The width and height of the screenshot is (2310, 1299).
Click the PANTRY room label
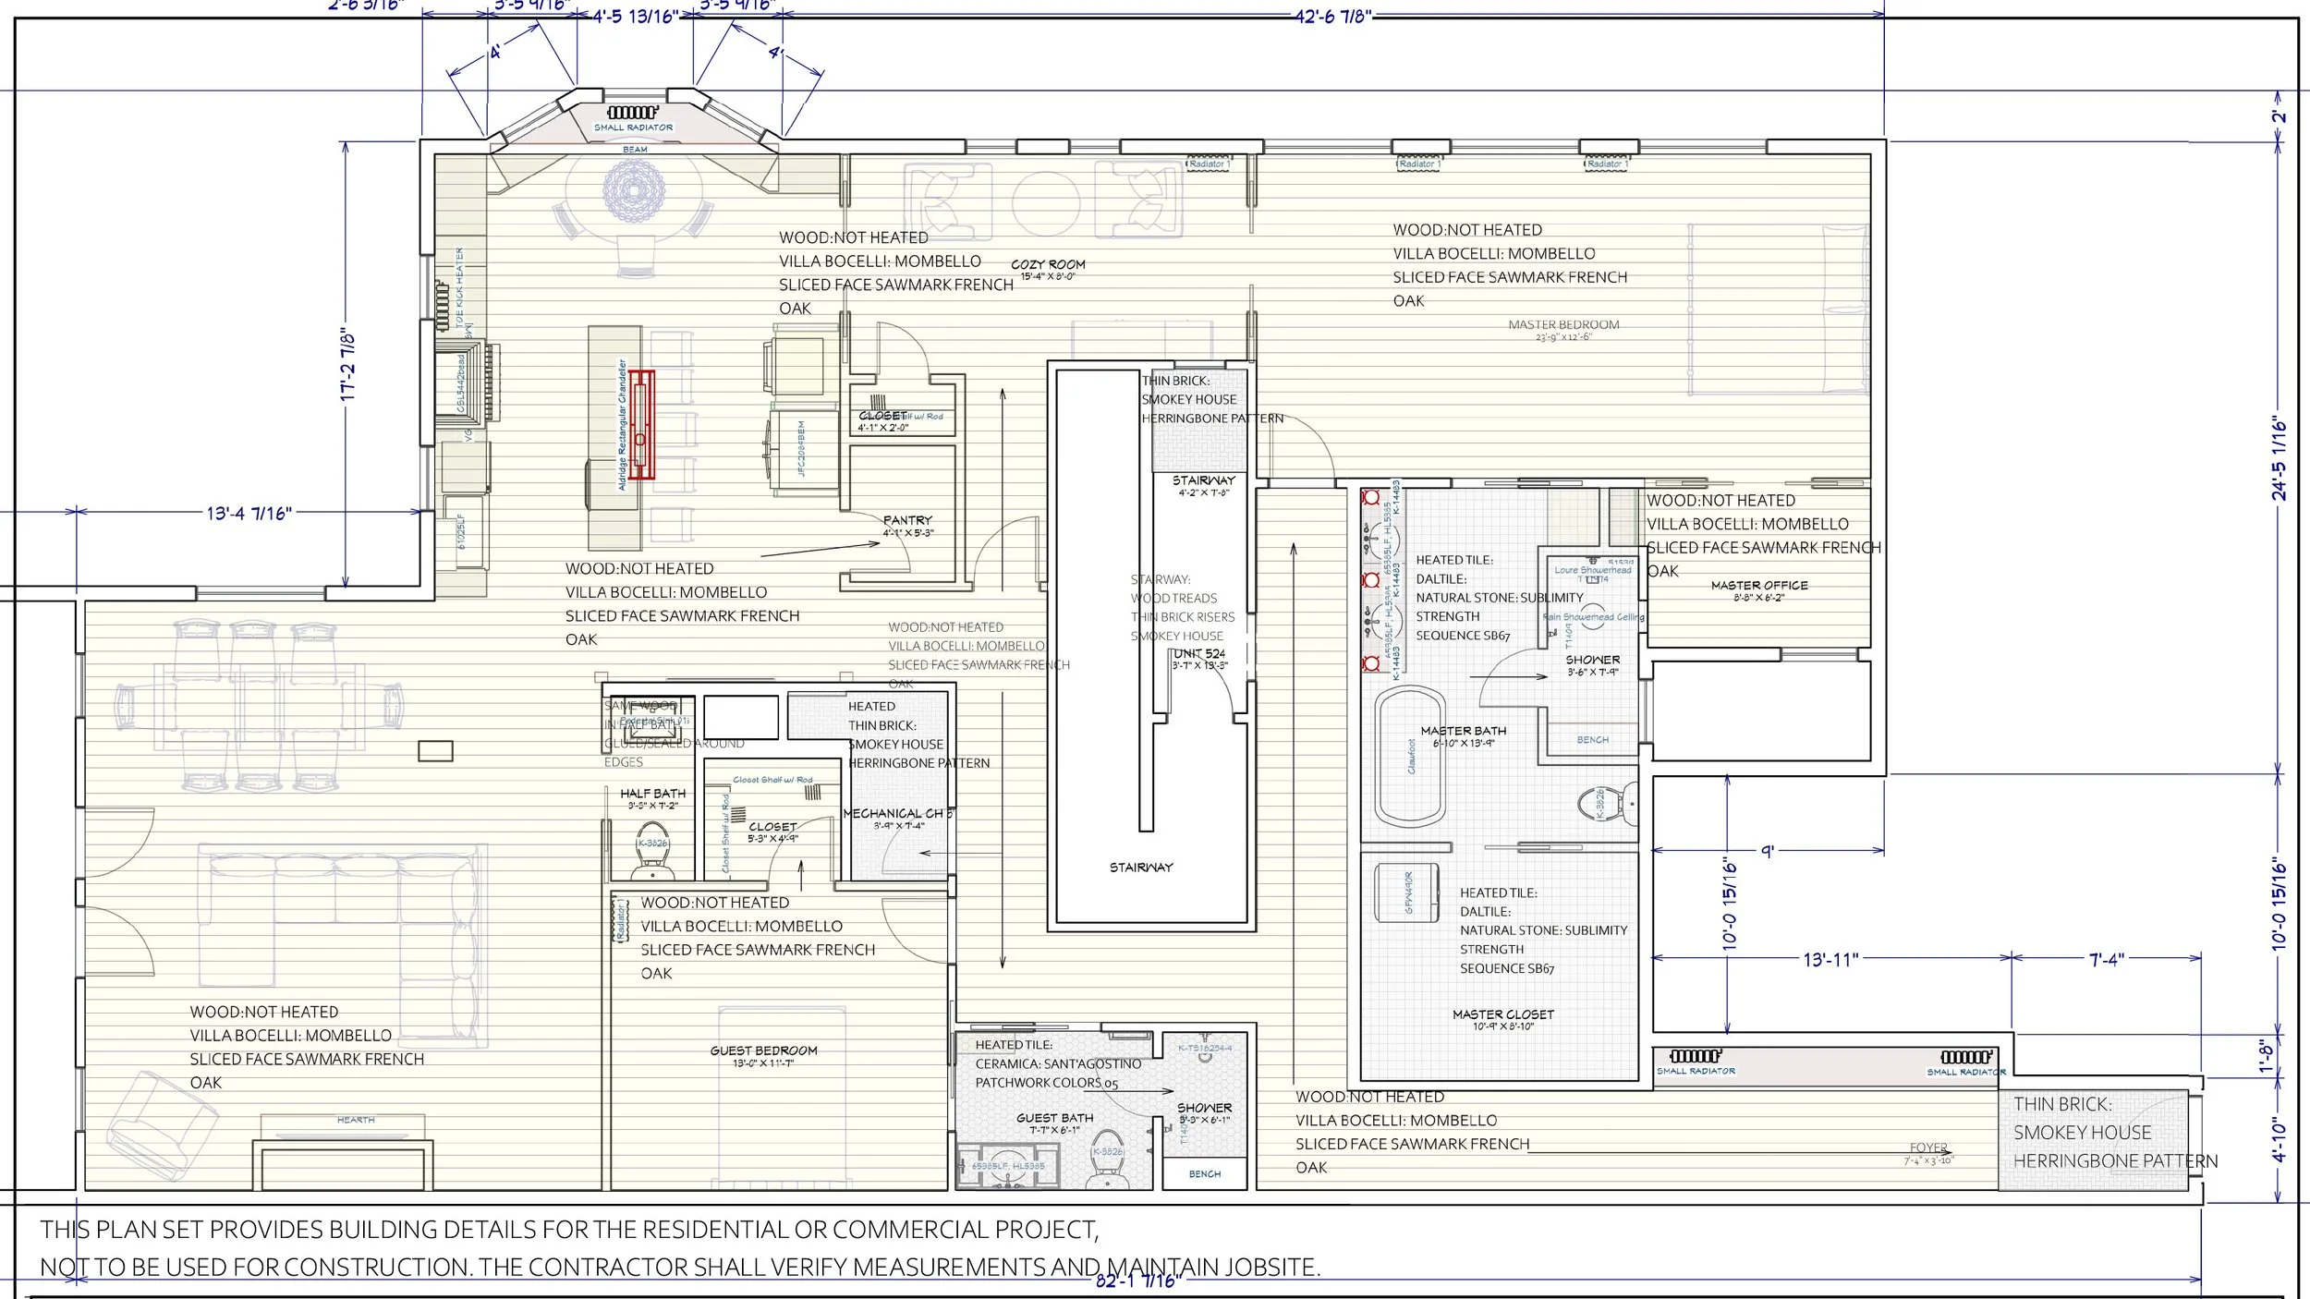click(907, 521)
